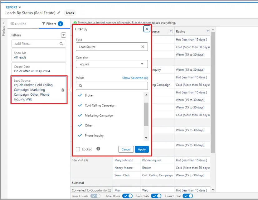Click the Apply button

point(142,149)
